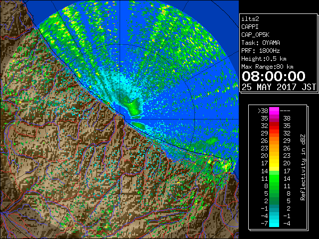Click the '---' legend entry
Image resolution: width=319 pixels, height=239 pixels.
click(x=285, y=111)
